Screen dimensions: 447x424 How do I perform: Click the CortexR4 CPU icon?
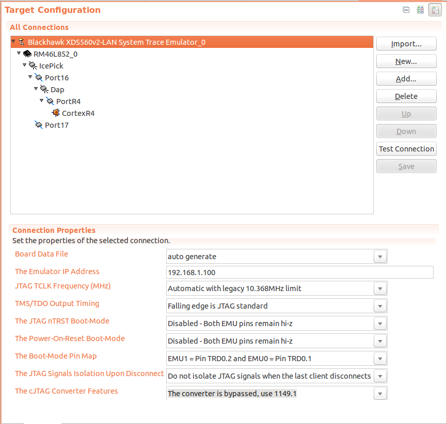pyautogui.click(x=56, y=113)
